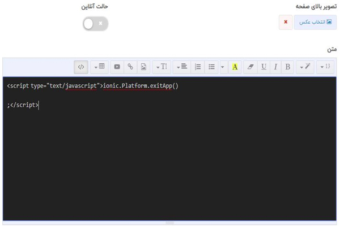340x226 pixels.
Task: Click the انتخاب عکس button
Action: pyautogui.click(x=315, y=22)
